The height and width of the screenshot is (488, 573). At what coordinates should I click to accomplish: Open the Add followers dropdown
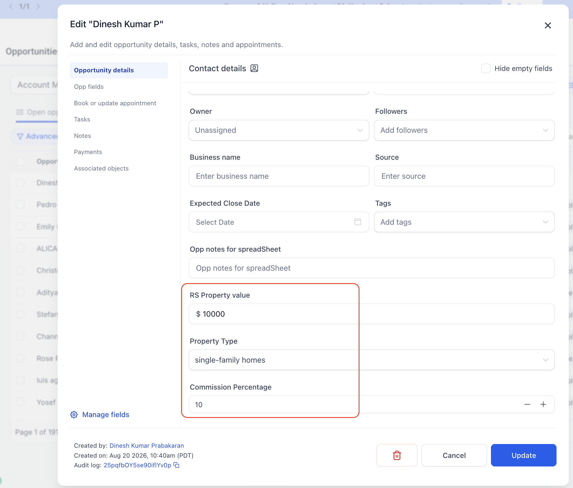(464, 130)
